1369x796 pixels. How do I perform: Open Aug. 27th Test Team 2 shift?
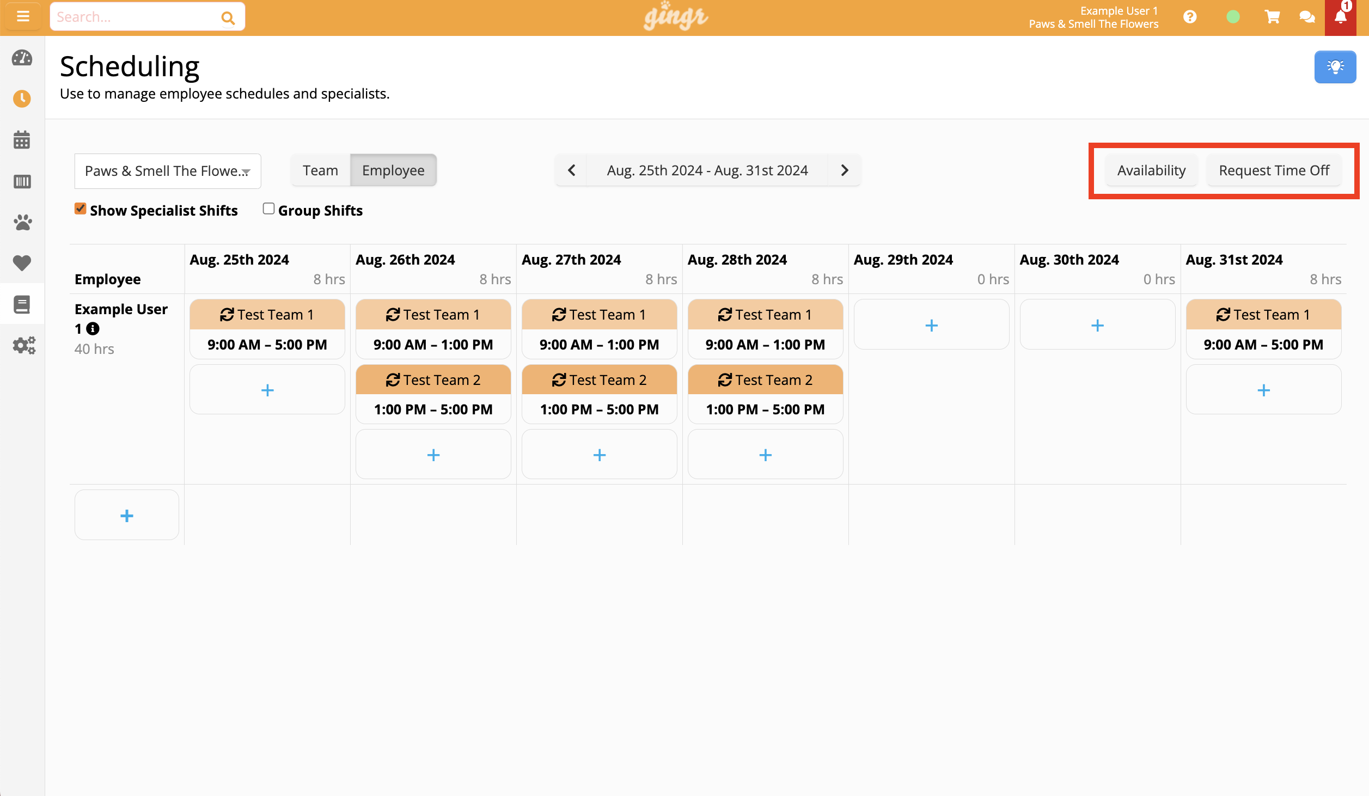599,394
